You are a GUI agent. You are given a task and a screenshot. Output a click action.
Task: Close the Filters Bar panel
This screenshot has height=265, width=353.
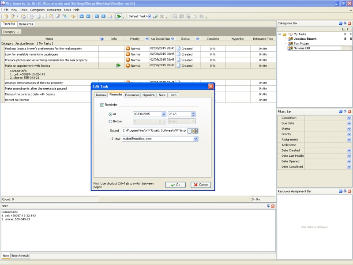(349, 111)
